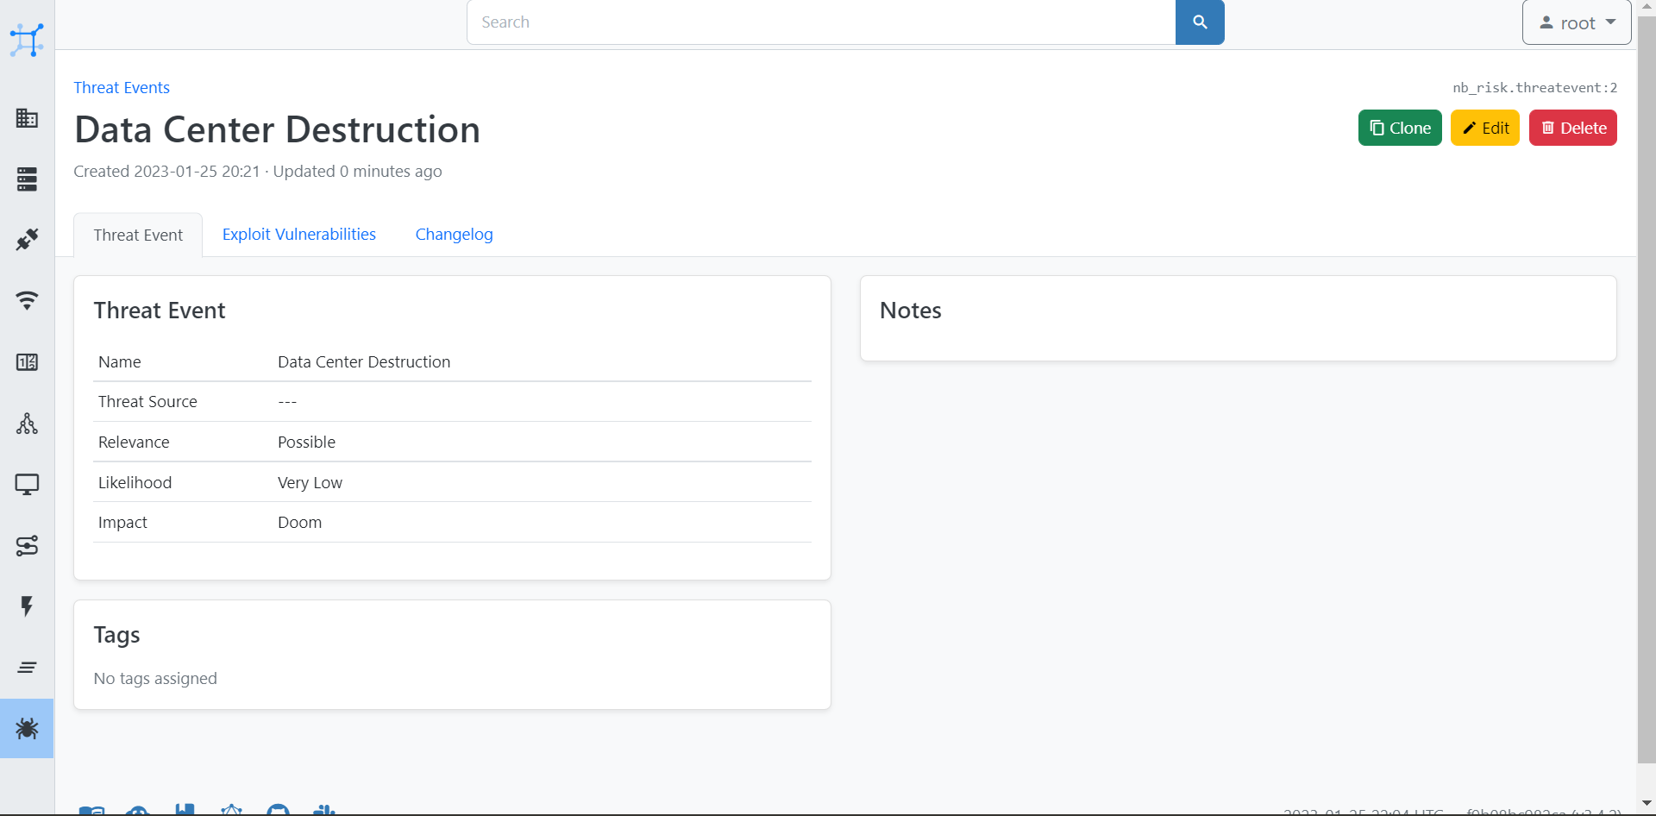Screen dimensions: 1656x816
Task: Edit the Data Center Destruction event
Action: tap(1485, 128)
